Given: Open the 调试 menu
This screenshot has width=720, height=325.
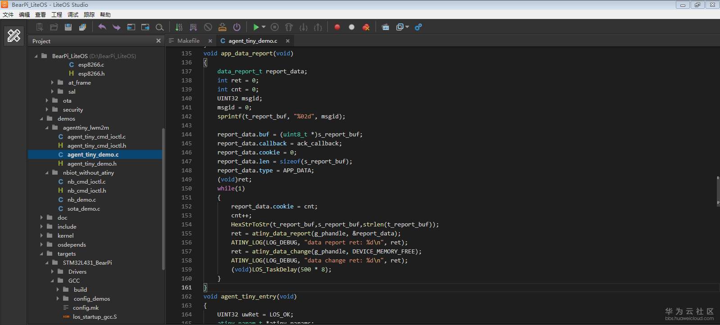Looking at the screenshot, I should click(x=73, y=14).
